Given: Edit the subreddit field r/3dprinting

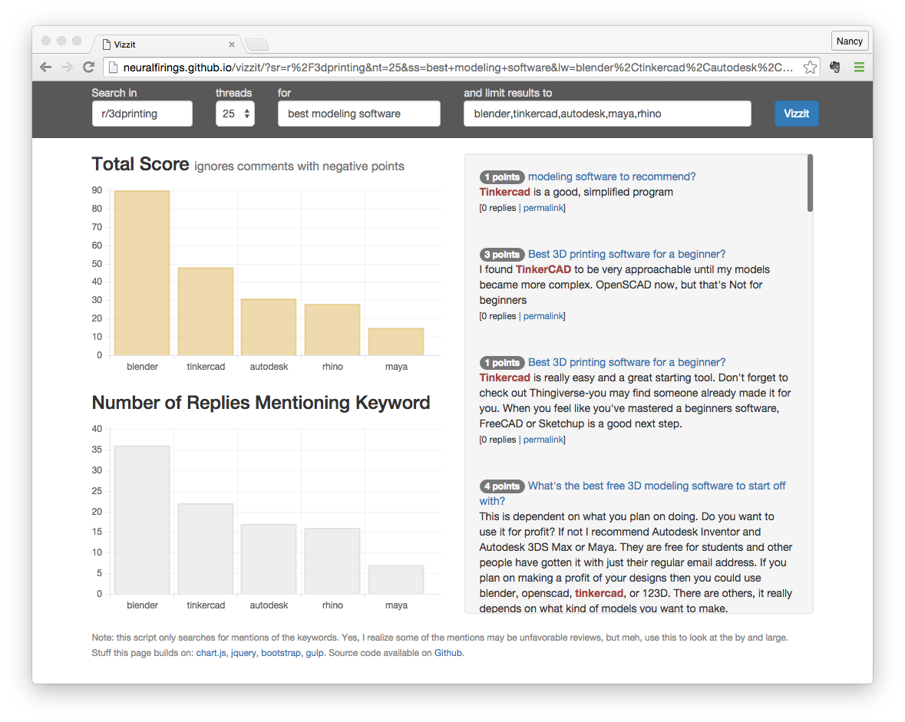Looking at the screenshot, I should point(142,114).
